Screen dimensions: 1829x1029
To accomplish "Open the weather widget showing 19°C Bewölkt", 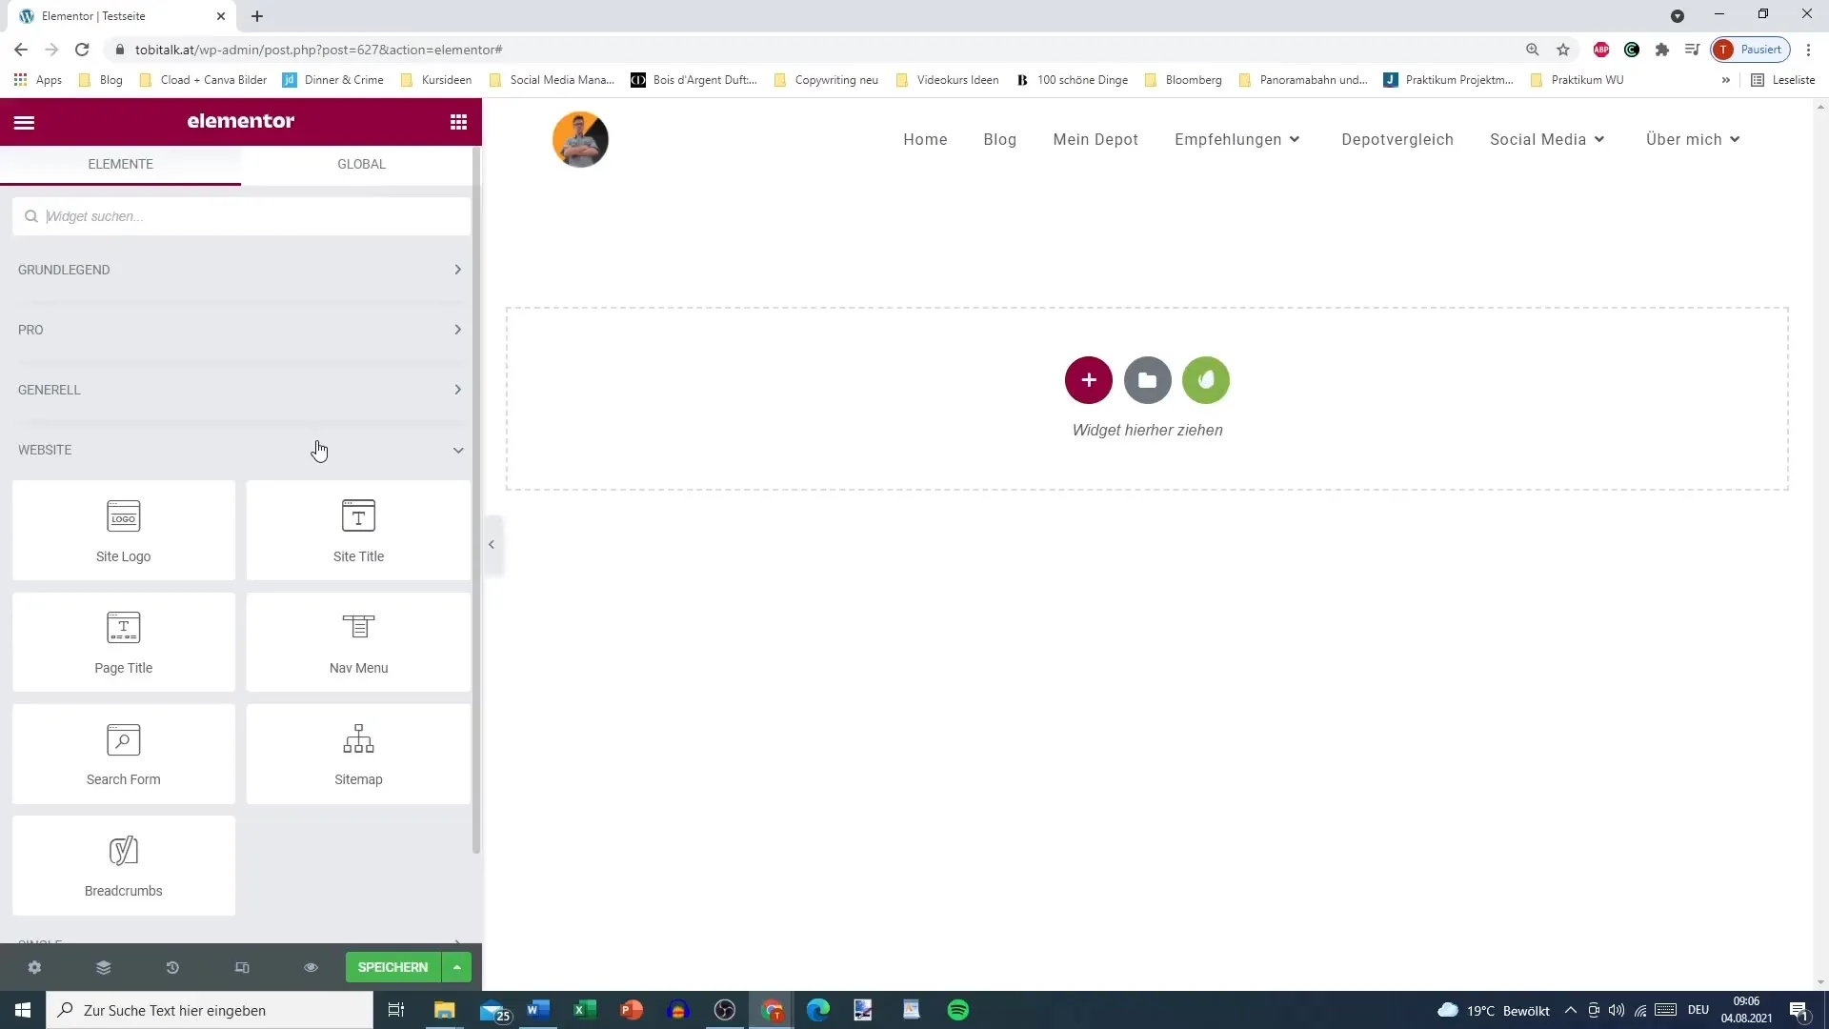I will click(x=1494, y=1010).
